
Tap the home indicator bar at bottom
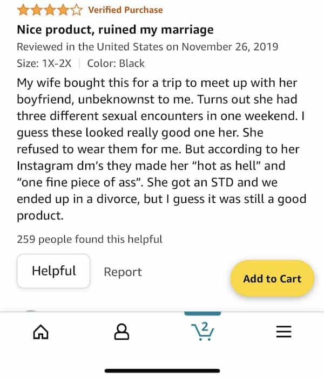(x=162, y=370)
